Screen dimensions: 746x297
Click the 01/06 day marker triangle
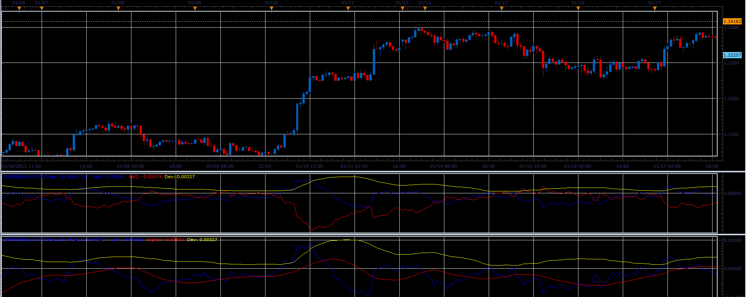(x=19, y=9)
